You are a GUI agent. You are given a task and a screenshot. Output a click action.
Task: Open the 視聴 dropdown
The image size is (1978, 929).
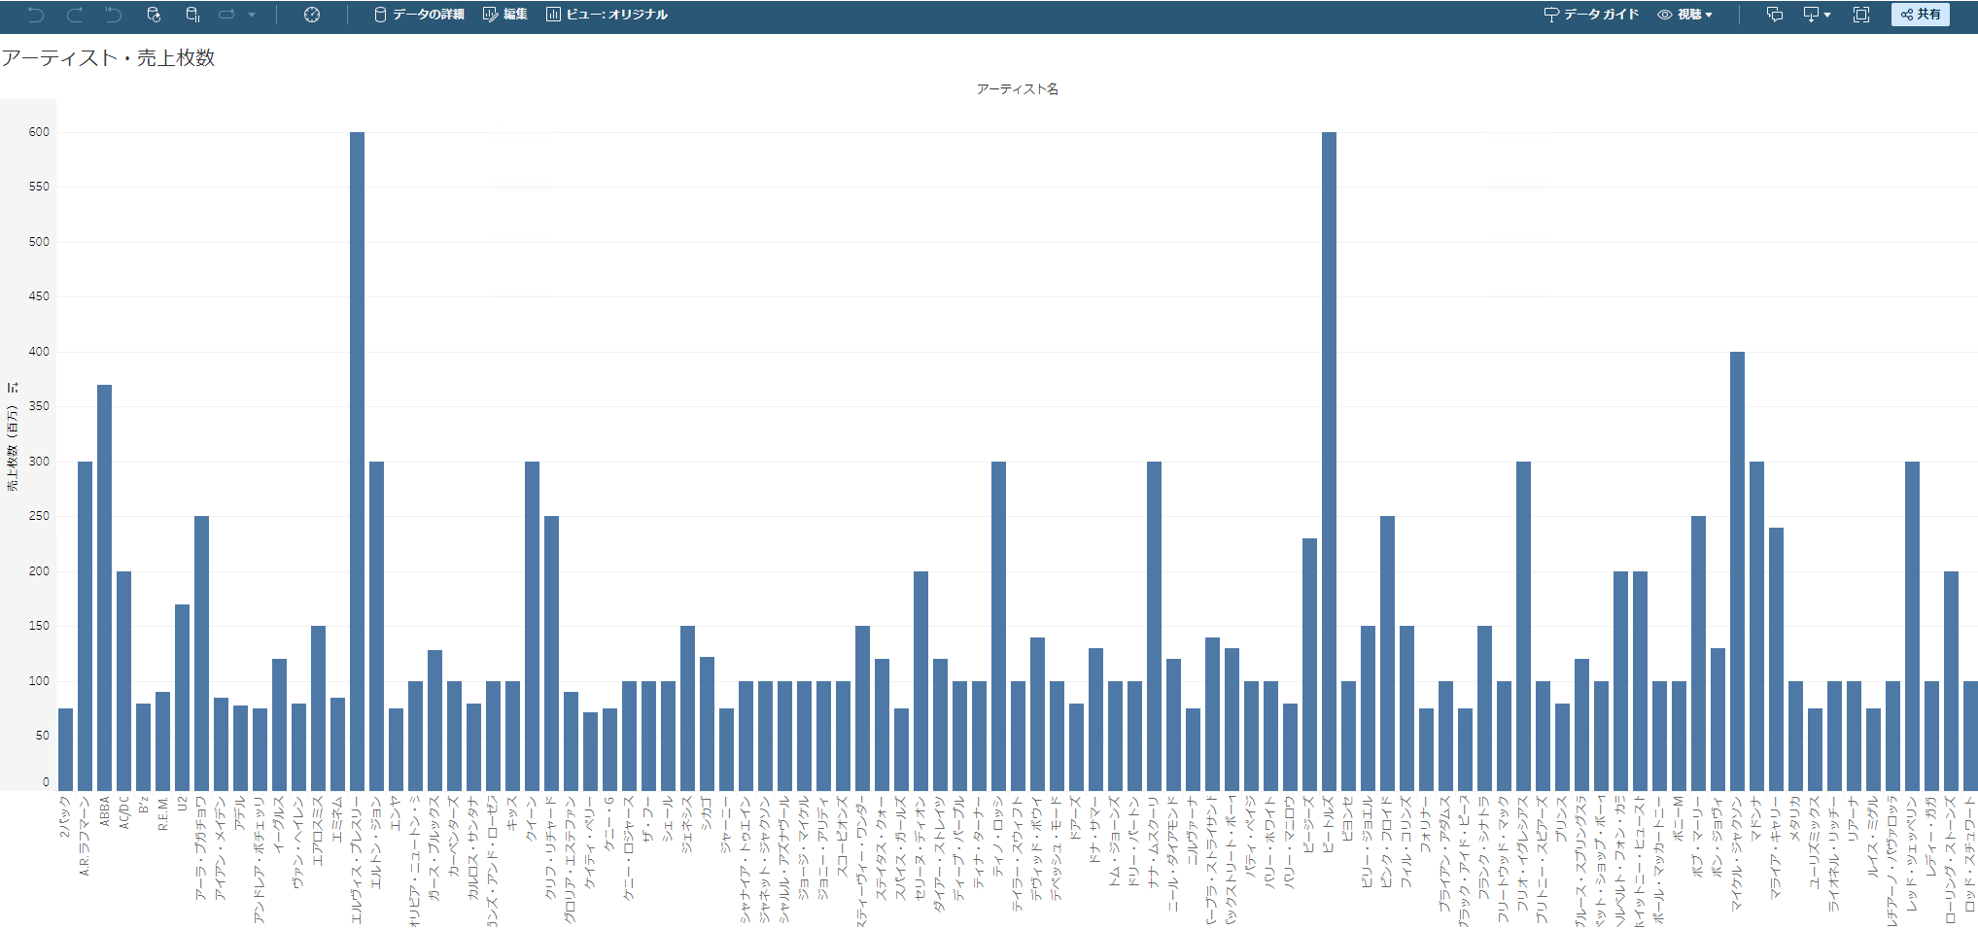pos(1684,15)
